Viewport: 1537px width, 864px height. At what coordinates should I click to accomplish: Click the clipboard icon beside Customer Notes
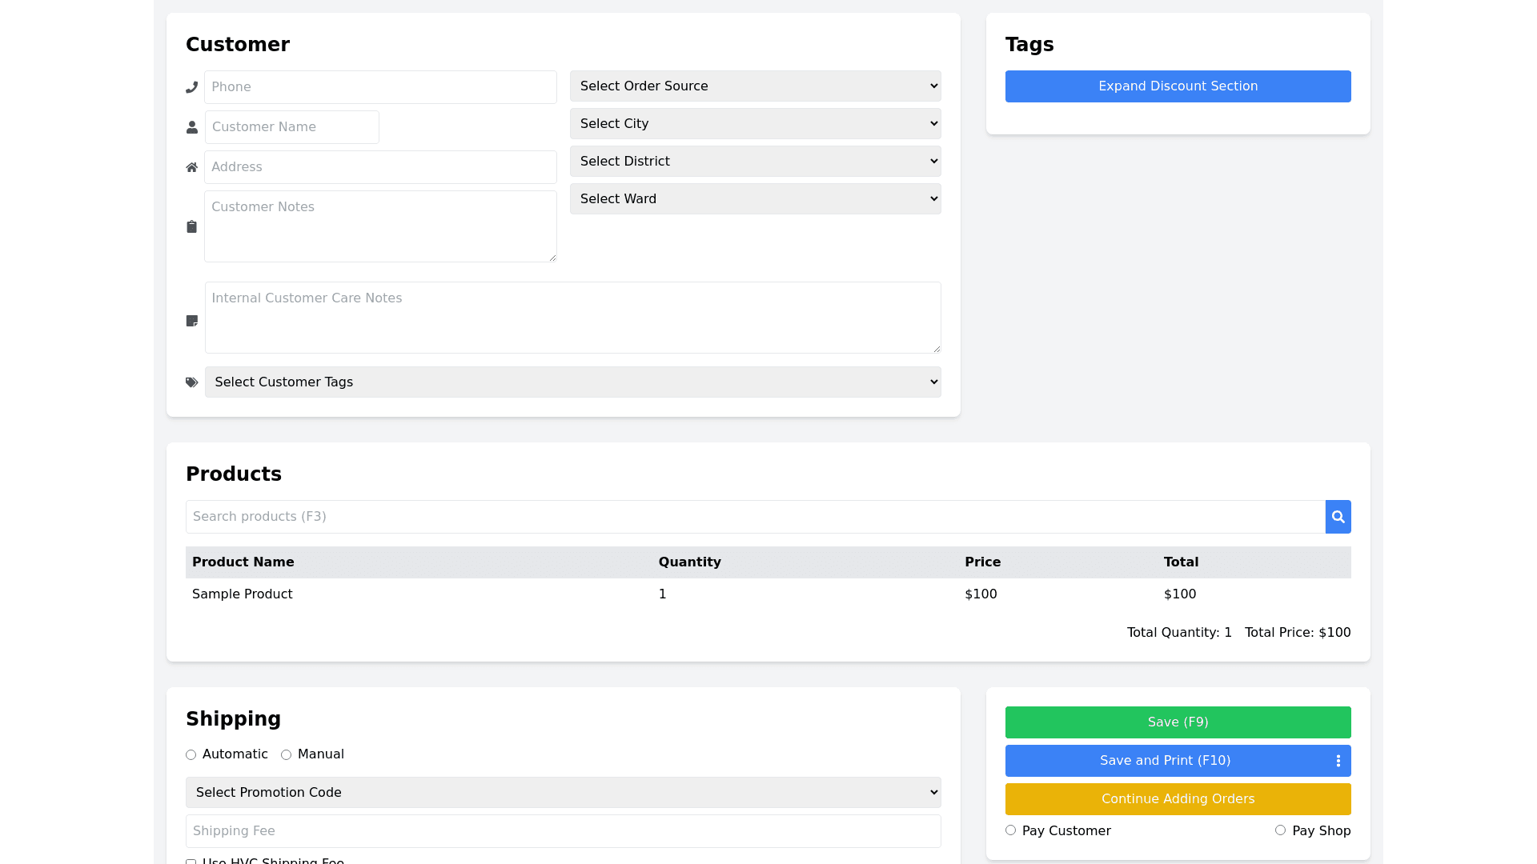pos(191,226)
